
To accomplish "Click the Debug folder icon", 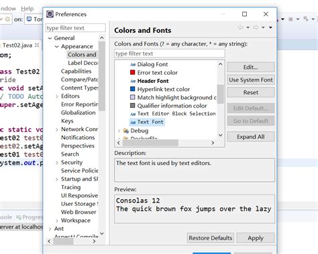I will pyautogui.click(x=126, y=130).
